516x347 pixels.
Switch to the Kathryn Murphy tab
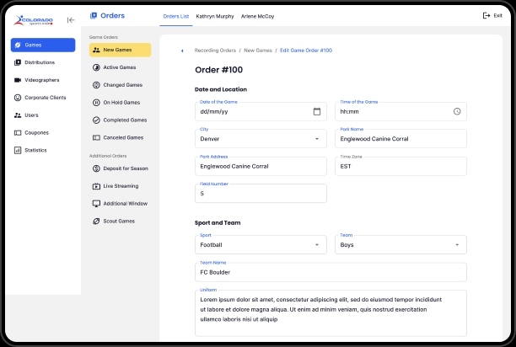215,16
